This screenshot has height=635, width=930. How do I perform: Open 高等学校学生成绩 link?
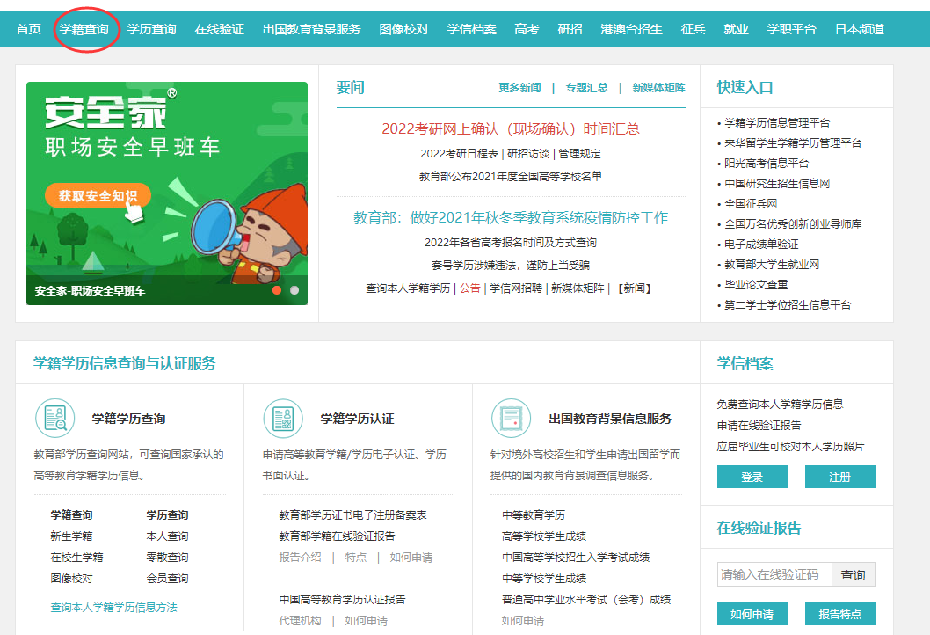[x=544, y=536]
